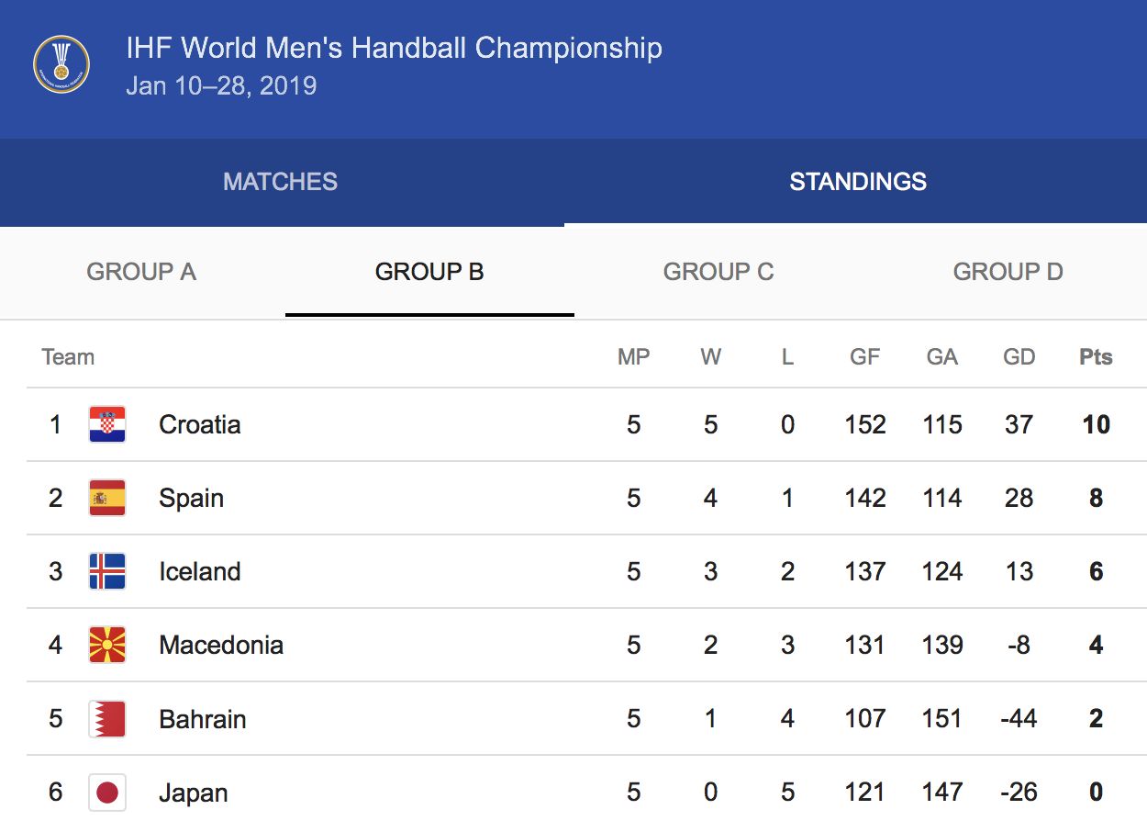The width and height of the screenshot is (1147, 821).
Task: Click the Bahrain flag icon
Action: coord(107,719)
